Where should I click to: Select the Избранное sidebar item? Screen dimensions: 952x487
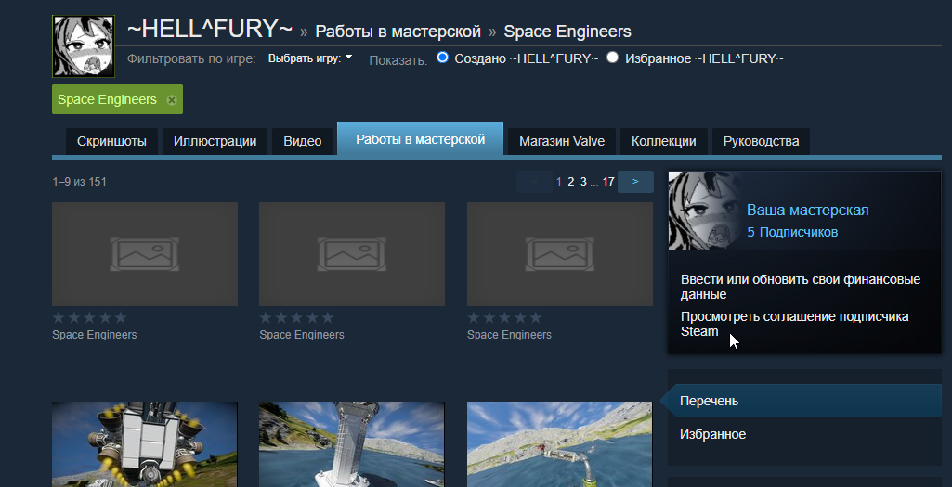[804, 434]
